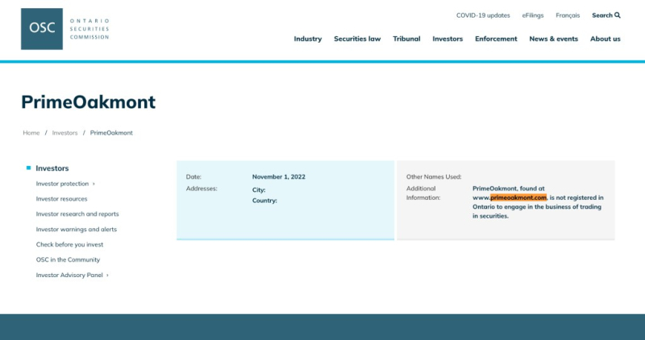The image size is (645, 340).
Task: Expand Investor protection arrow
Action: (94, 184)
